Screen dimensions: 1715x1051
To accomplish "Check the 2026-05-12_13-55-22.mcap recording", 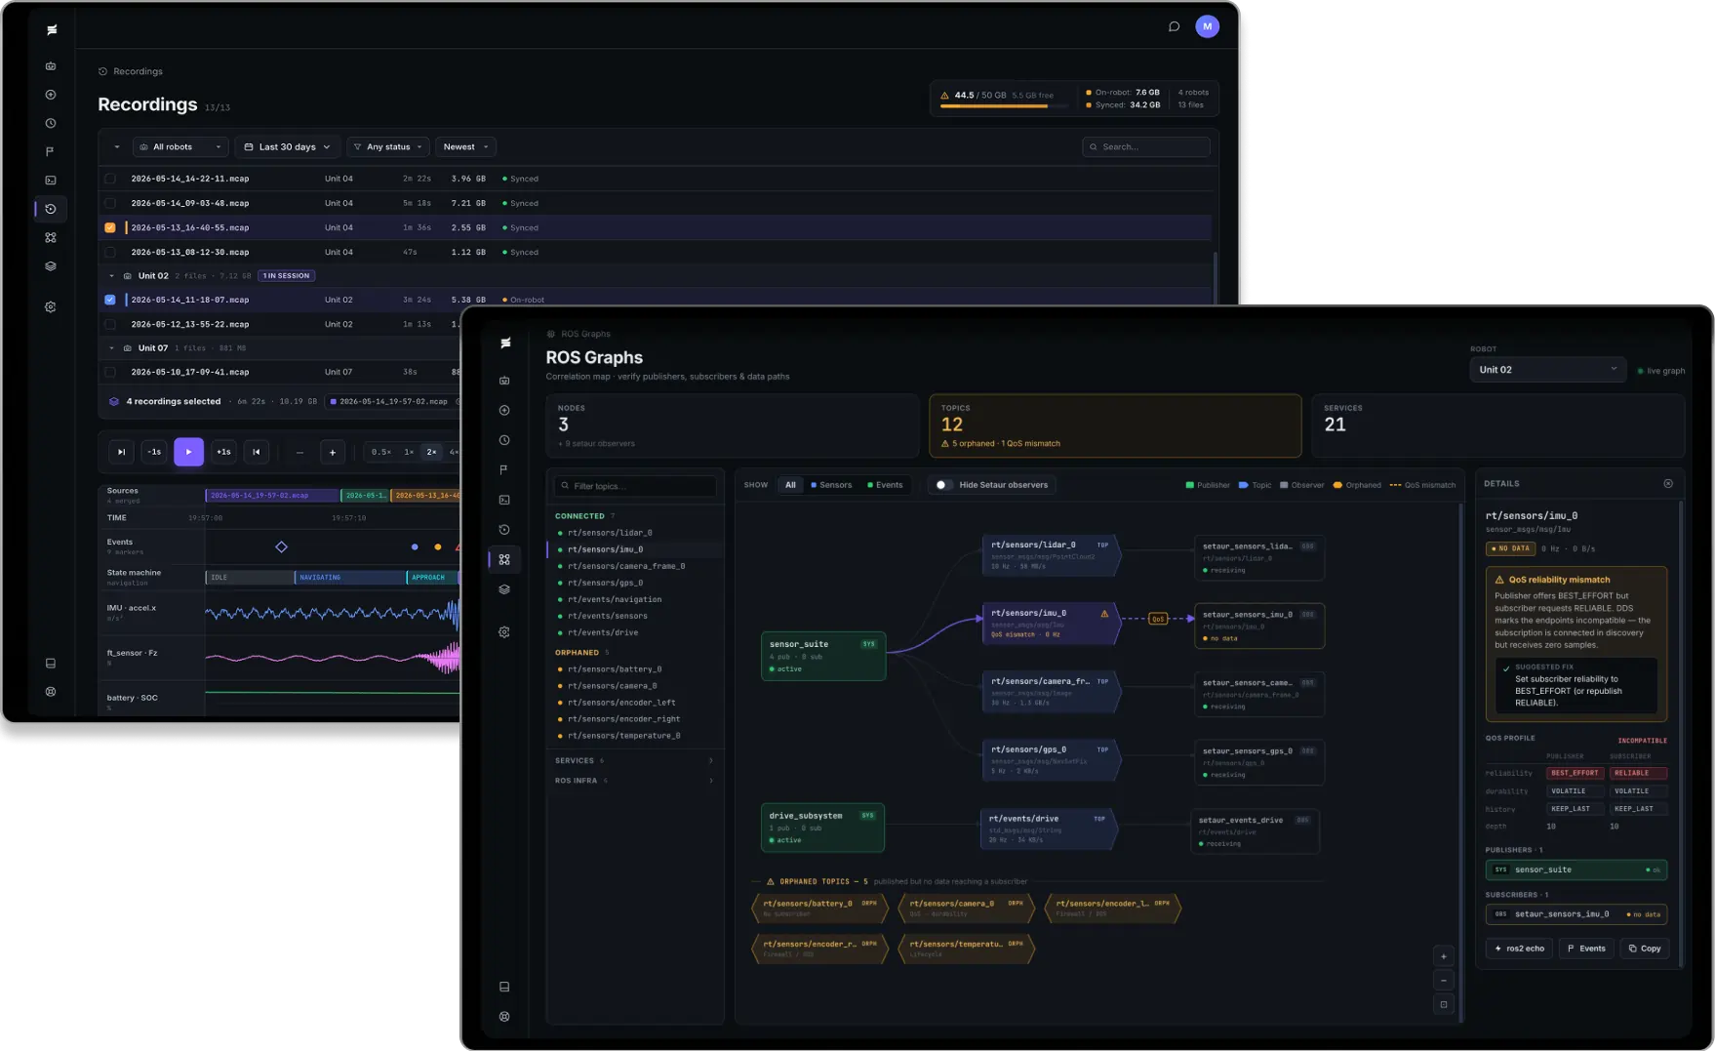I will [110, 324].
